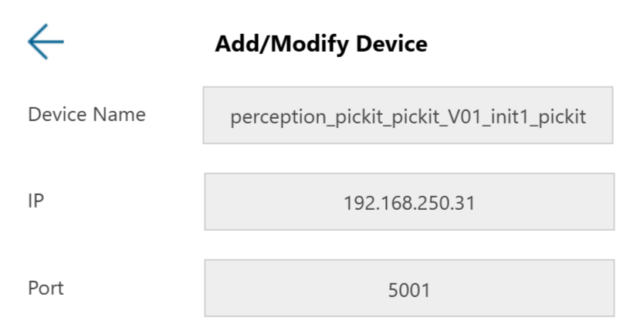Click the perception_pickit_pickit_V01_init1_pickit text box
This screenshot has height=328, width=640.
408,116
